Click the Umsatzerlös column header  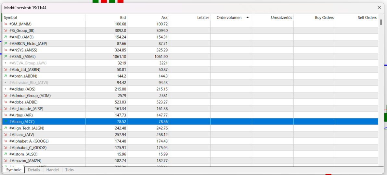pos(273,18)
